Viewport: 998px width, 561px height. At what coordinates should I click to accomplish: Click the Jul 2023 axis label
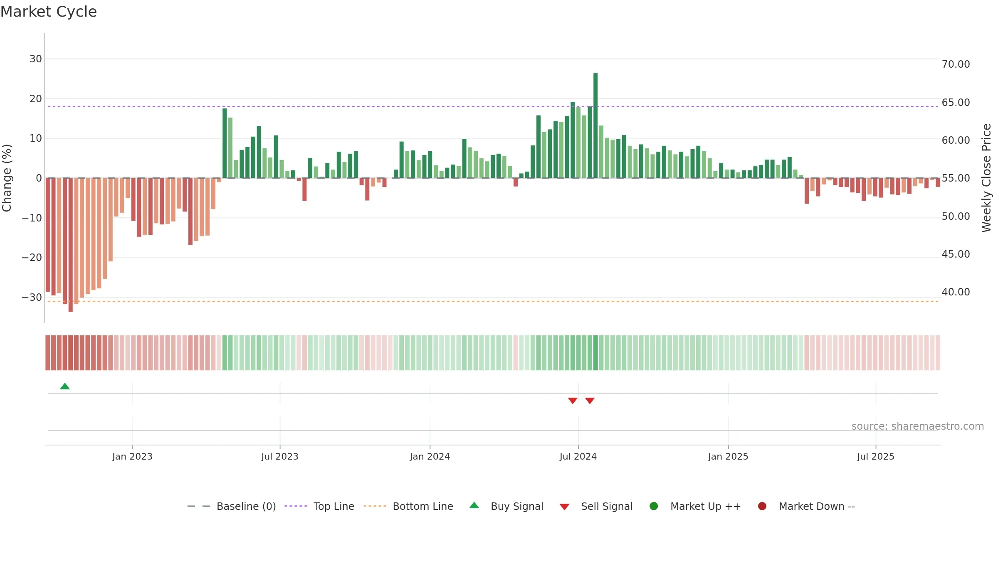pyautogui.click(x=280, y=457)
